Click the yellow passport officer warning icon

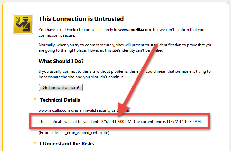(x=23, y=24)
